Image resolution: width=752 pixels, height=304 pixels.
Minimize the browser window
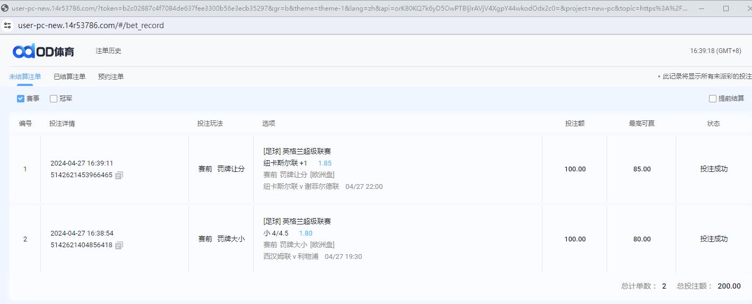703,8
